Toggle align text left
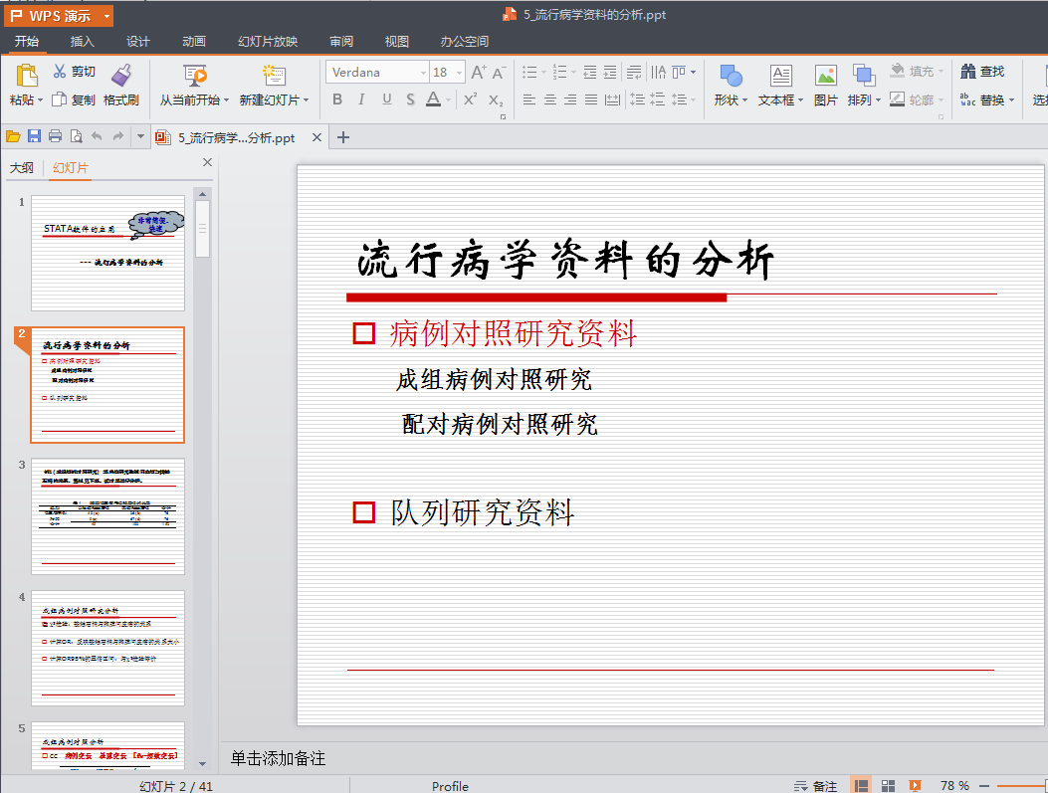 pos(529,99)
